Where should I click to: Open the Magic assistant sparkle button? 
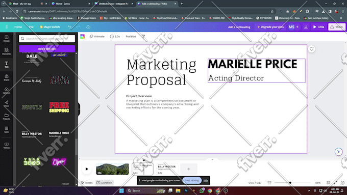click(338, 152)
